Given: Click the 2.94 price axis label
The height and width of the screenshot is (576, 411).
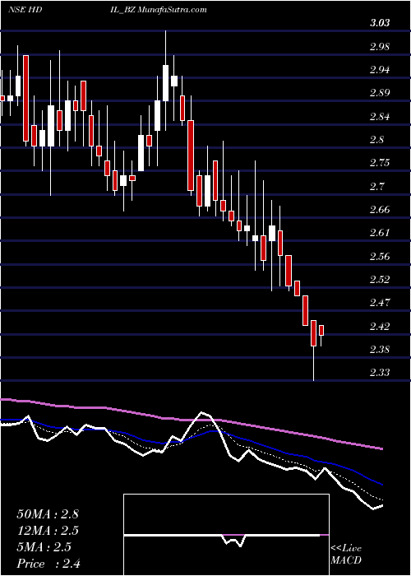Looking at the screenshot, I should click(380, 70).
